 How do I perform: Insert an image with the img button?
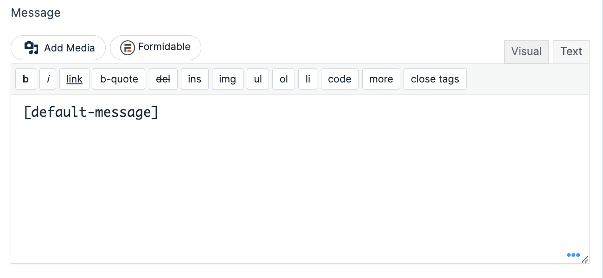(x=228, y=79)
